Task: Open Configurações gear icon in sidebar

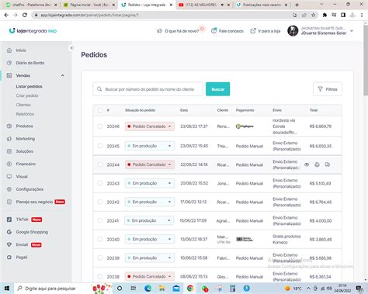Action: point(9,189)
